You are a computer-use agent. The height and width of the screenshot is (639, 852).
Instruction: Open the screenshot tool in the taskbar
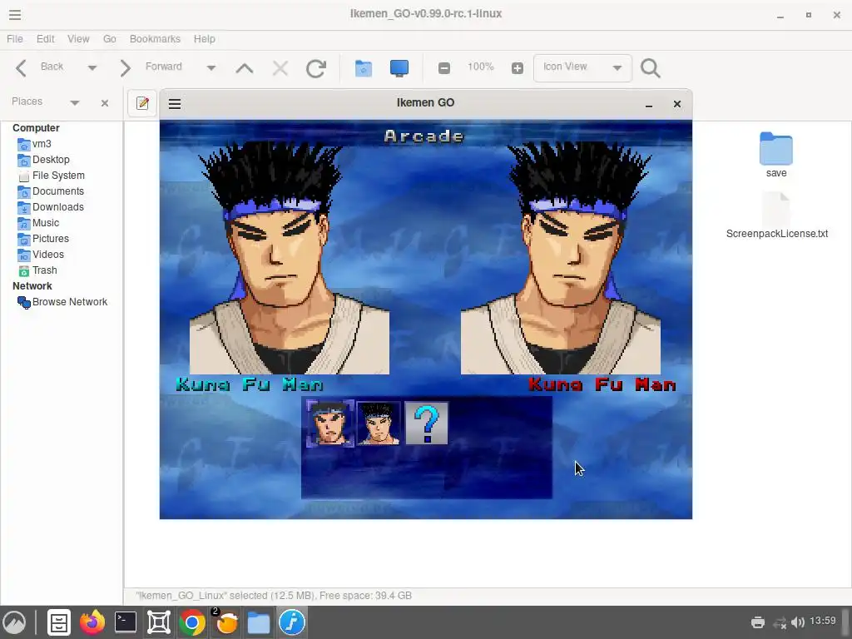[159, 622]
